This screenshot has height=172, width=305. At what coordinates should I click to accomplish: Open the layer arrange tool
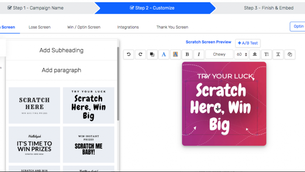pos(152,55)
